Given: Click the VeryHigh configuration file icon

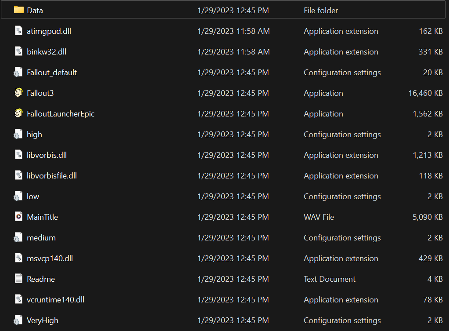Looking at the screenshot, I should pos(19,320).
